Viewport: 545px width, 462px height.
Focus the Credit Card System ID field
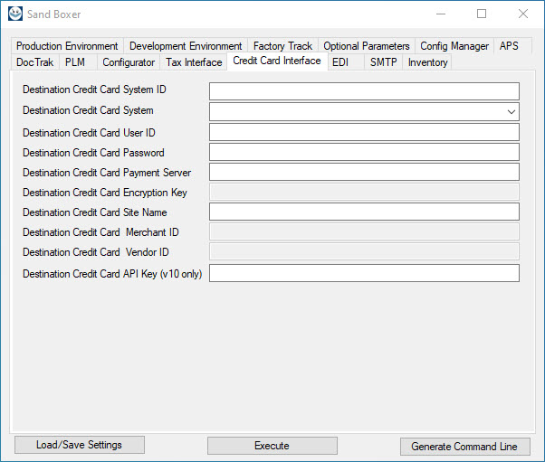coord(364,91)
